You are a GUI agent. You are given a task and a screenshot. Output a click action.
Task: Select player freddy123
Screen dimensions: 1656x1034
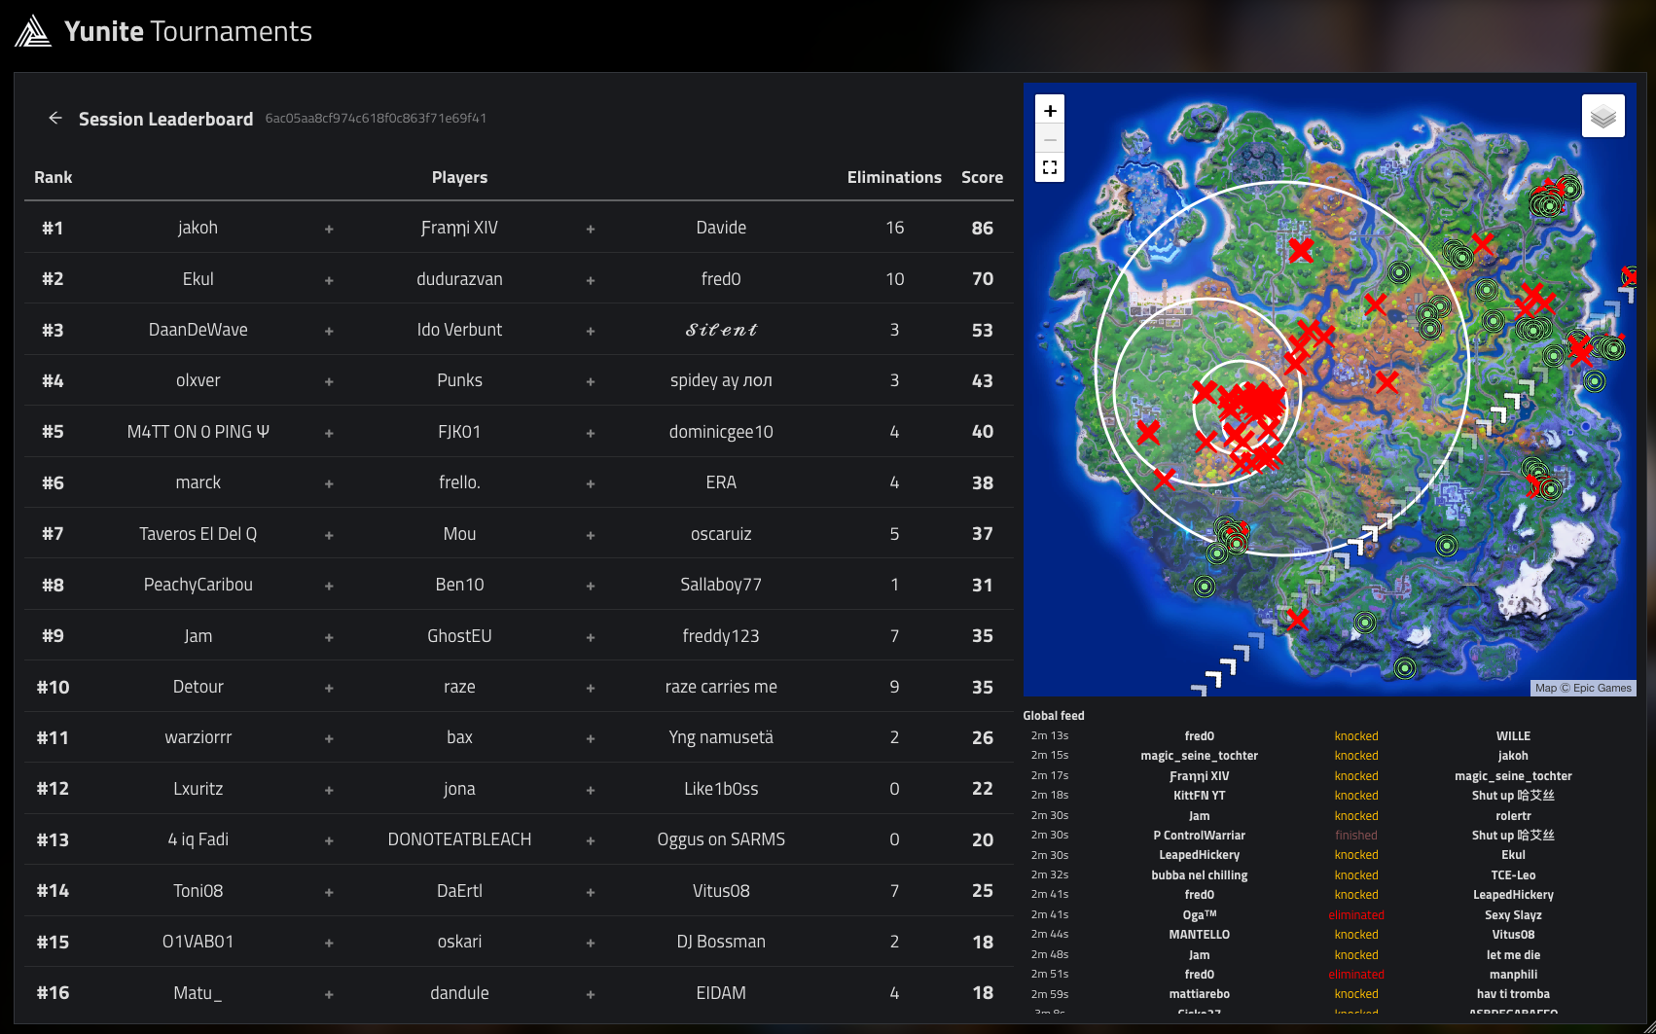point(721,636)
